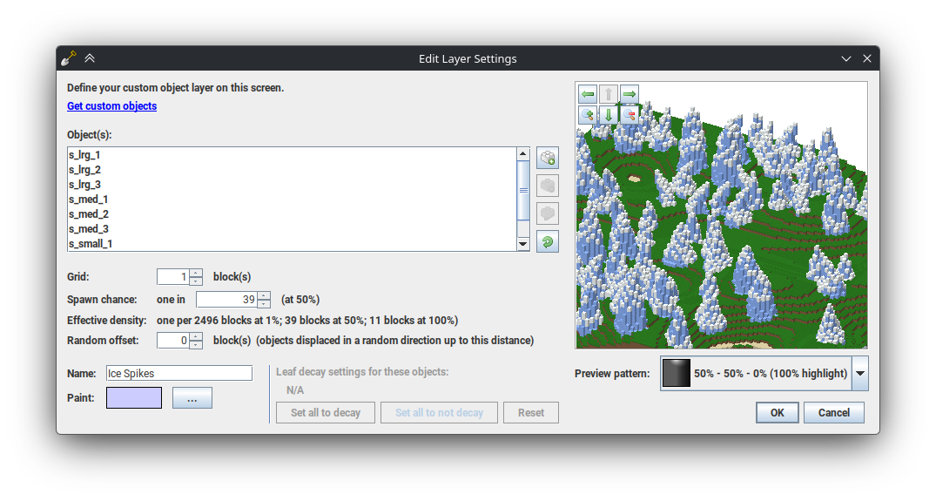This screenshot has height=501, width=936.
Task: Click the green down arrow in preview
Action: pyautogui.click(x=609, y=115)
